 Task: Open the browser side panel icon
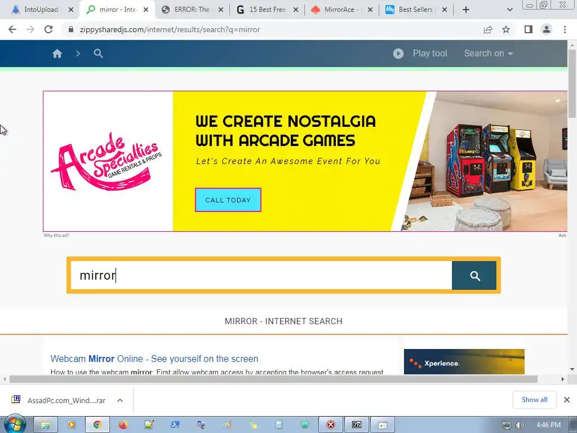coord(529,29)
